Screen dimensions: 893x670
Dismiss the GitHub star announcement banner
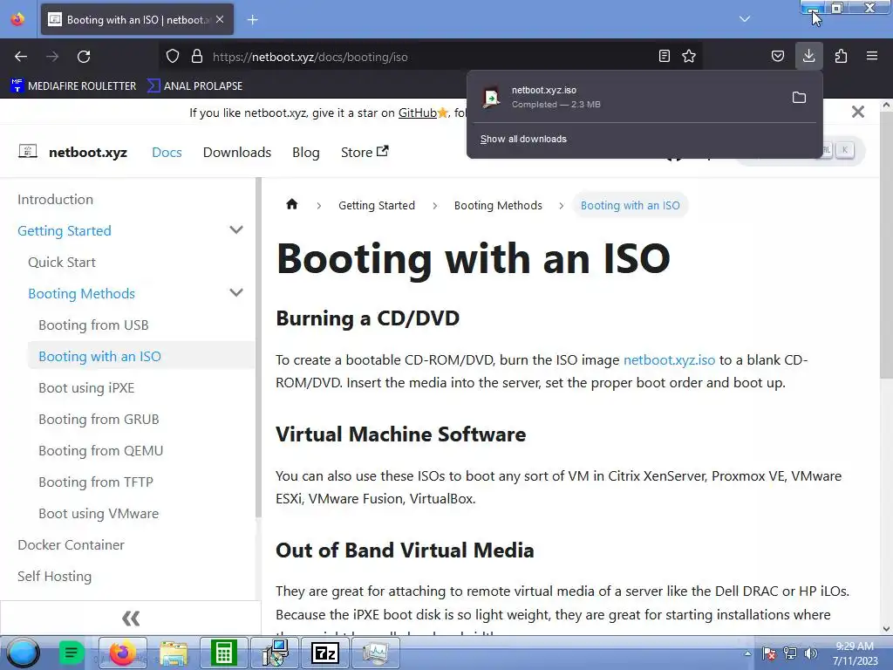coord(858,112)
